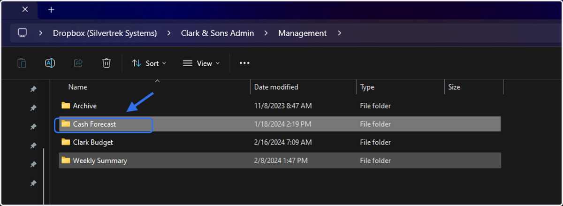
Task: Open the See more ellipsis menu
Action: pyautogui.click(x=244, y=63)
